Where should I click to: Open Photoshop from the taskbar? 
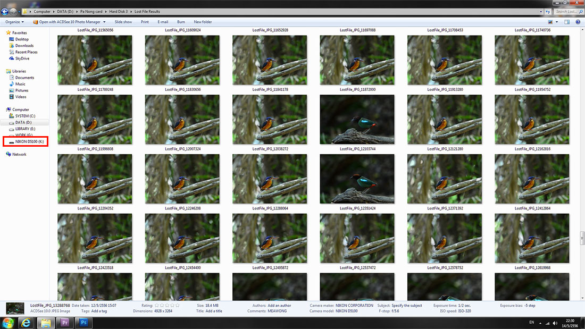tap(83, 323)
